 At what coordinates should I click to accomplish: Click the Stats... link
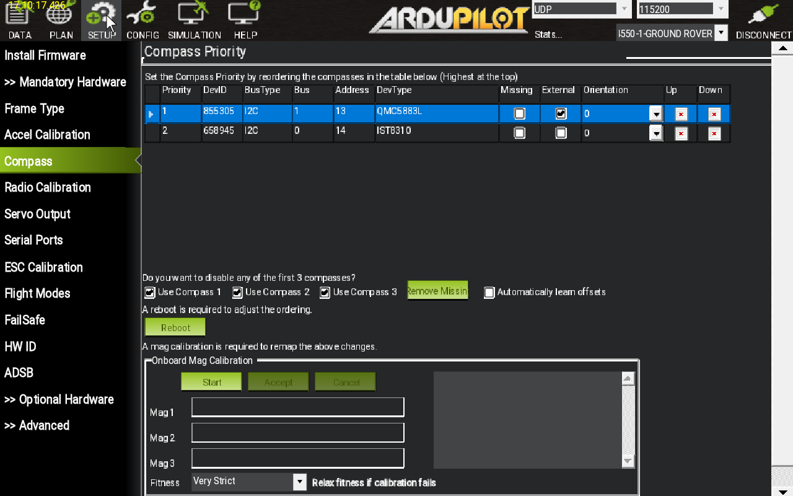(548, 35)
